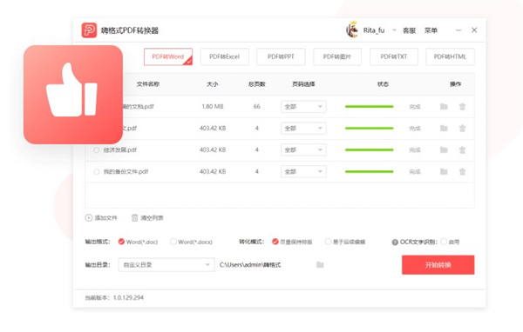Switch to the PDF转HTML tab

(x=450, y=56)
